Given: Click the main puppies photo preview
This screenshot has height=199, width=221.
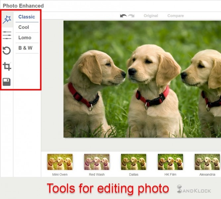Looking at the screenshot, I should pyautogui.click(x=142, y=79).
